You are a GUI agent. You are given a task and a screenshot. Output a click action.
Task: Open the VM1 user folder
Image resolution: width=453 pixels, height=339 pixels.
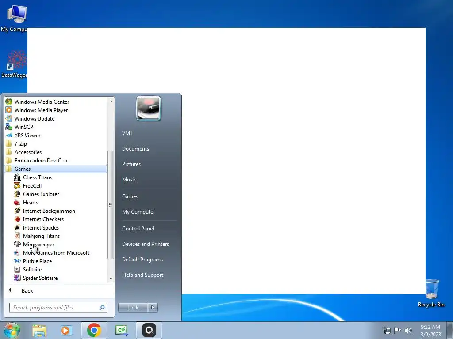[x=127, y=133]
